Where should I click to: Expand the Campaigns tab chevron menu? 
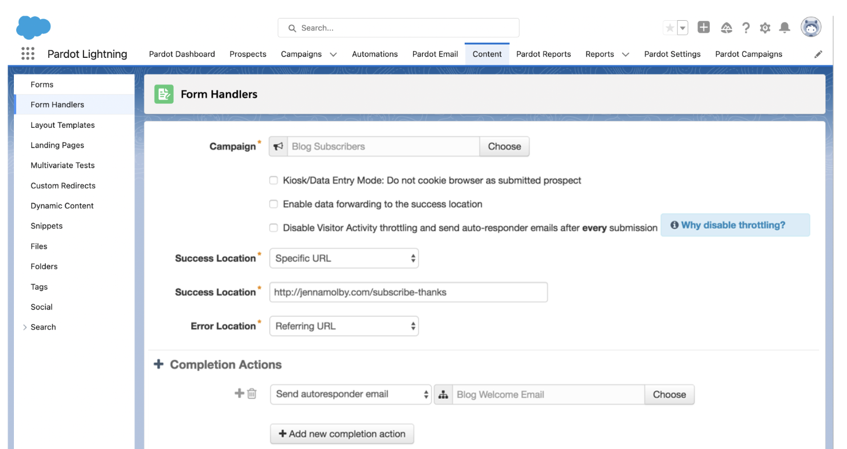coord(333,54)
